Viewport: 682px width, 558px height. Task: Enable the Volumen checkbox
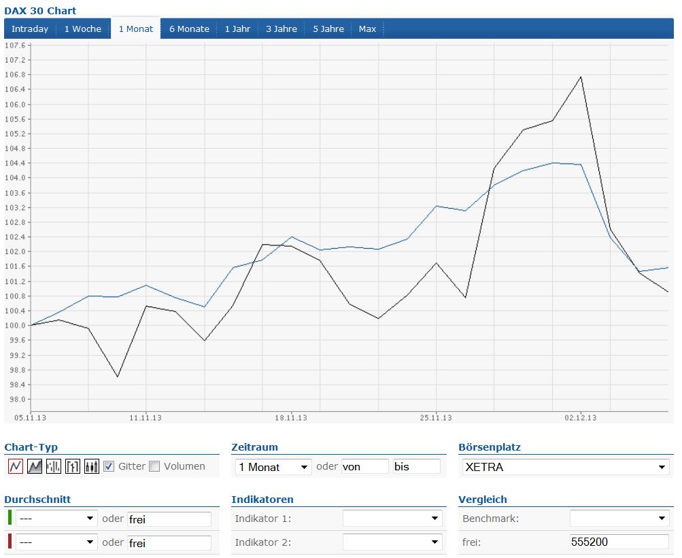tap(154, 466)
